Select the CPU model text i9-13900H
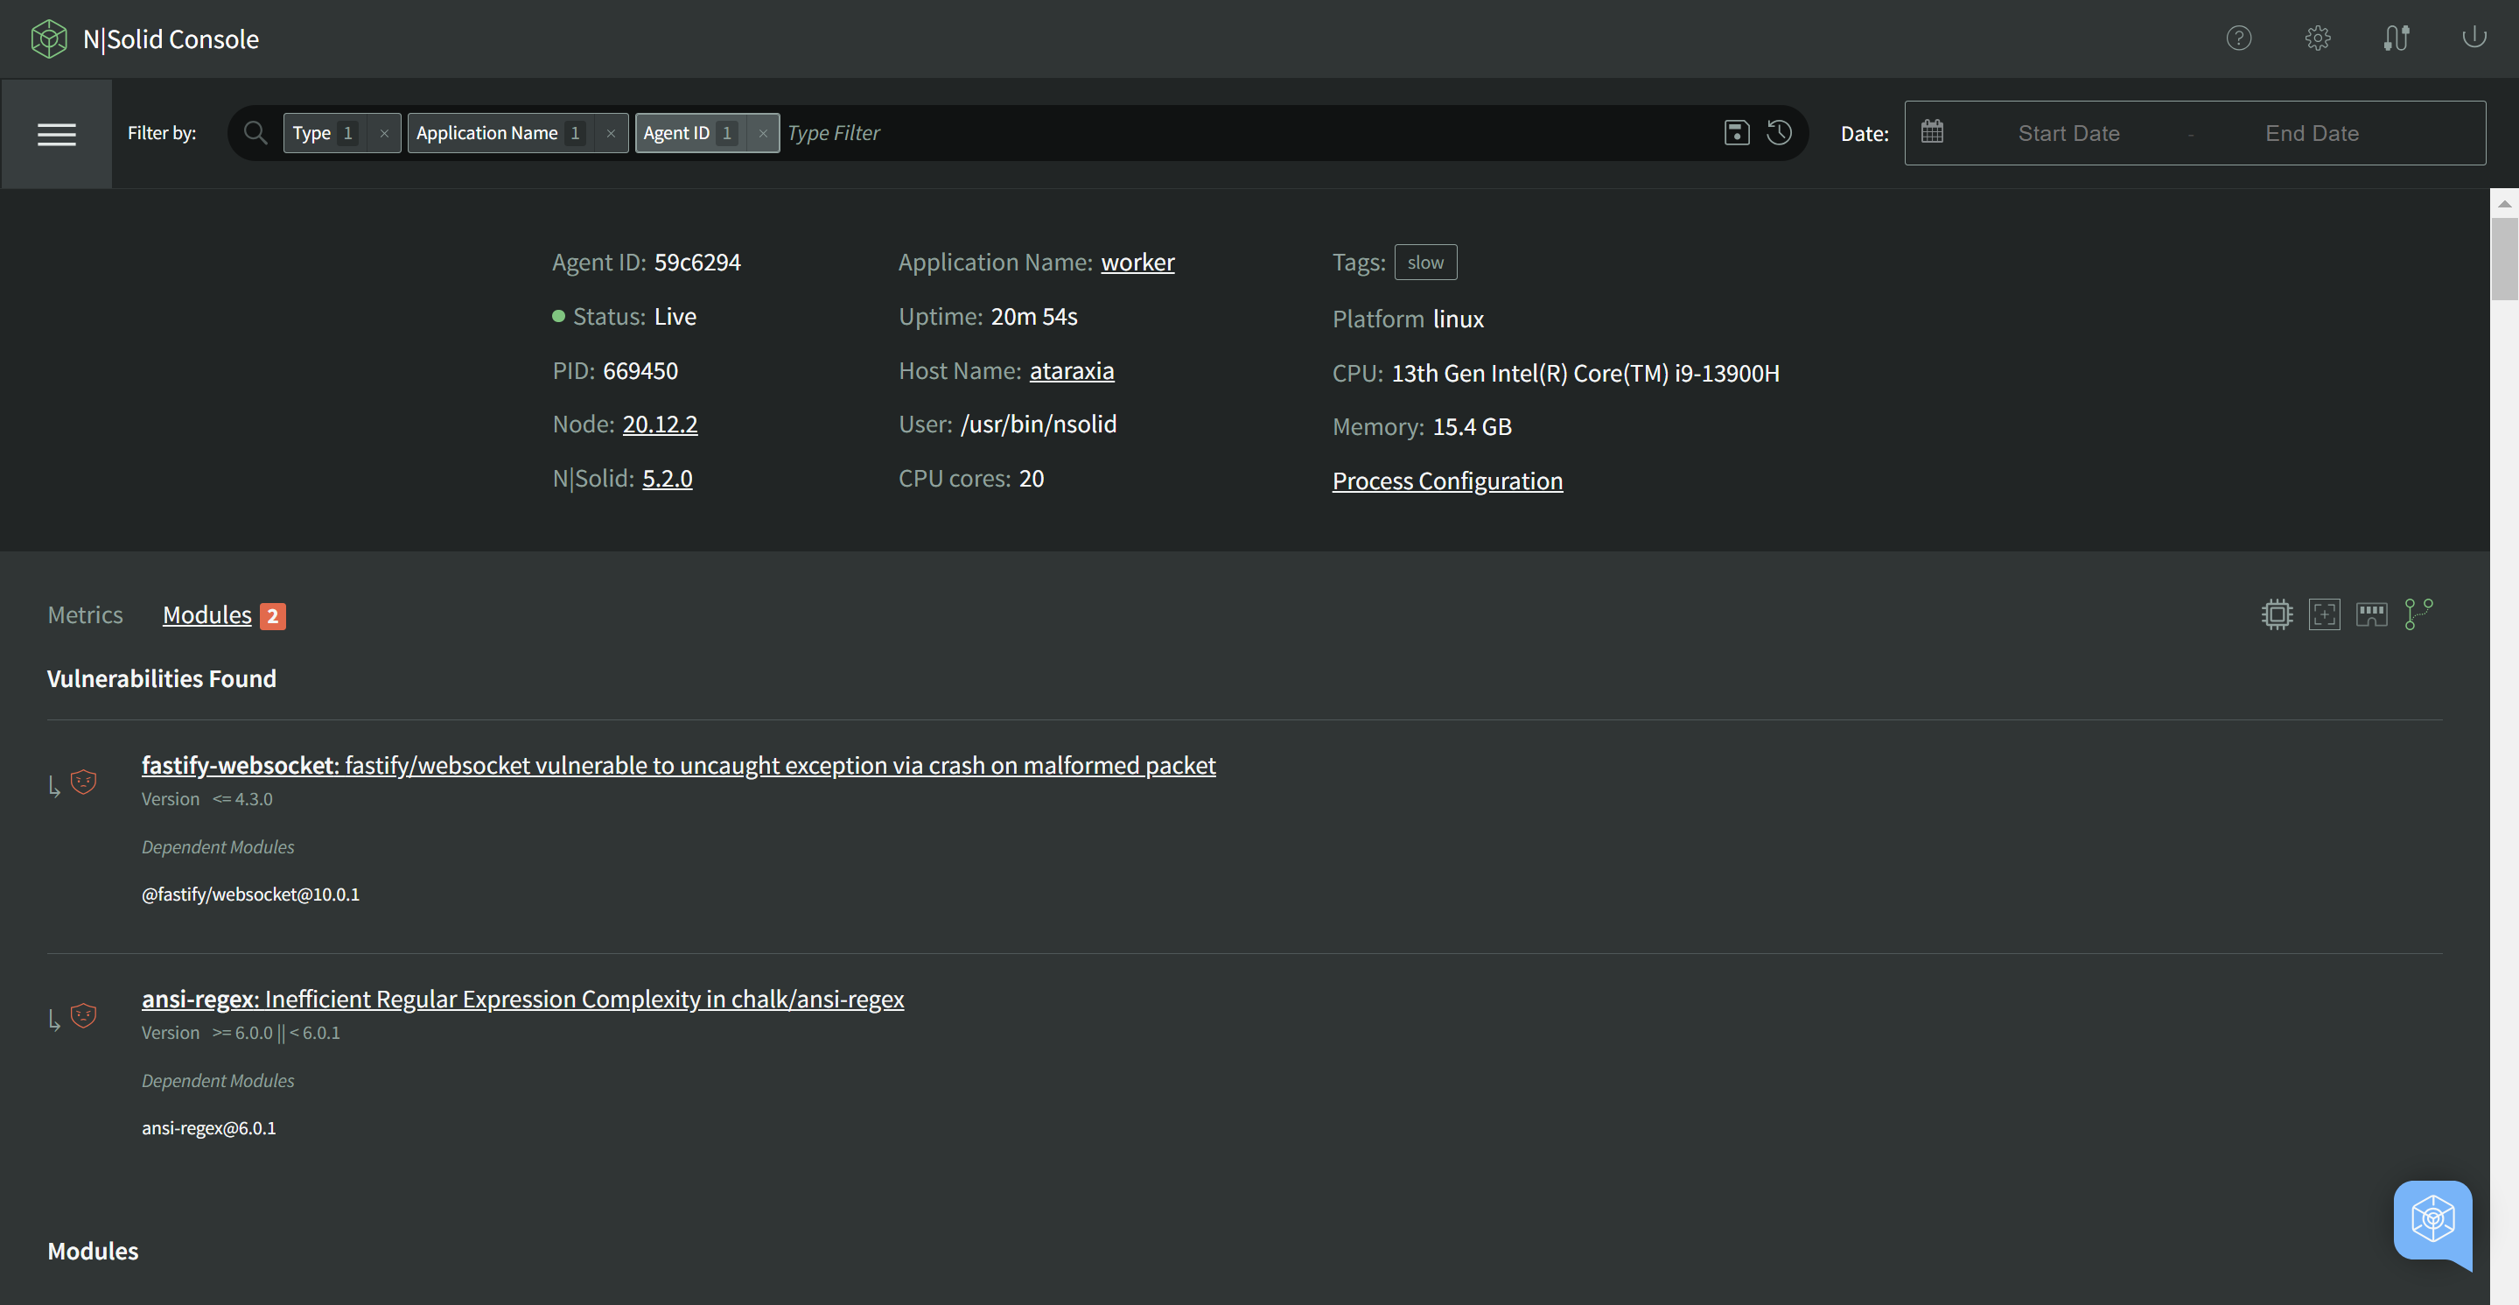Viewport: 2519px width, 1305px height. [x=1727, y=373]
